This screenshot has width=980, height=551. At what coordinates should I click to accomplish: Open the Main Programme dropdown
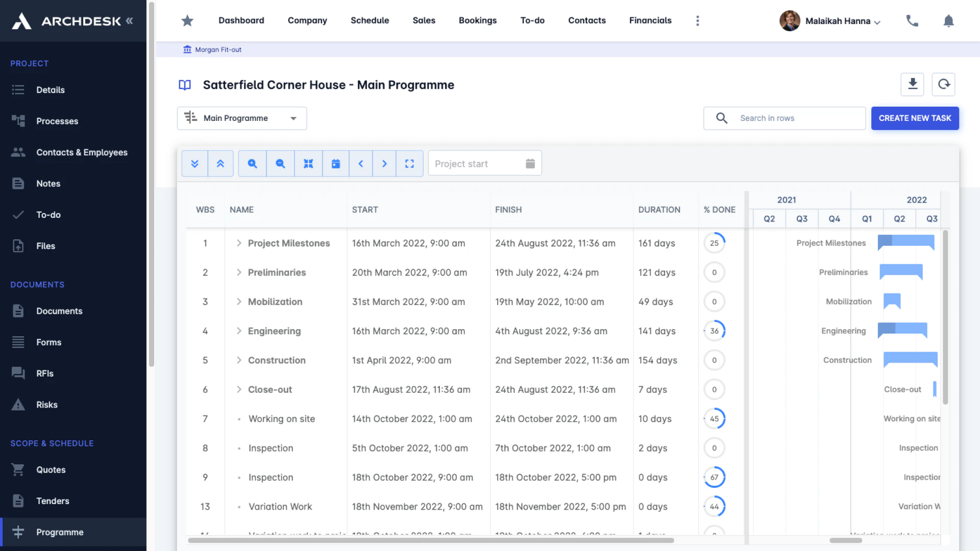(241, 118)
